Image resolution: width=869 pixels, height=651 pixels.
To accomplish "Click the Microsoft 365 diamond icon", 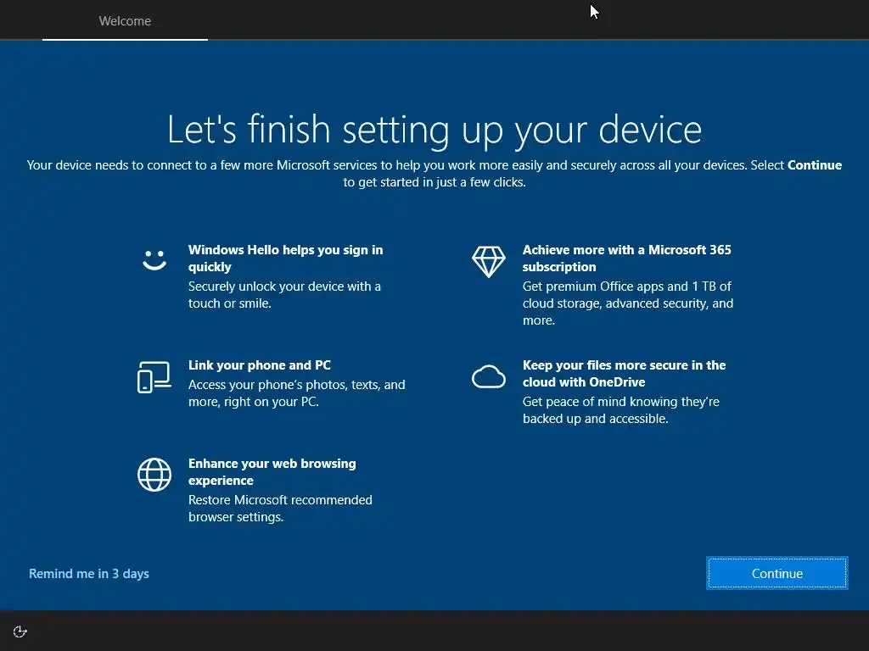I will tap(488, 262).
